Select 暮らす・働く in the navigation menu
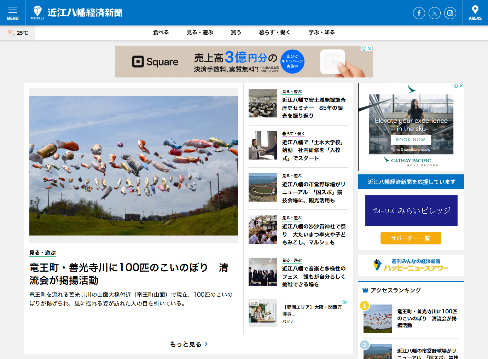The height and width of the screenshot is (359, 488). [x=275, y=32]
